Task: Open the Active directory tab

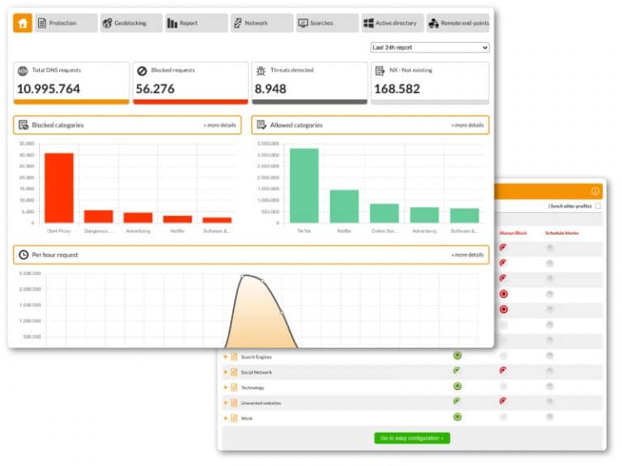Action: [x=391, y=23]
